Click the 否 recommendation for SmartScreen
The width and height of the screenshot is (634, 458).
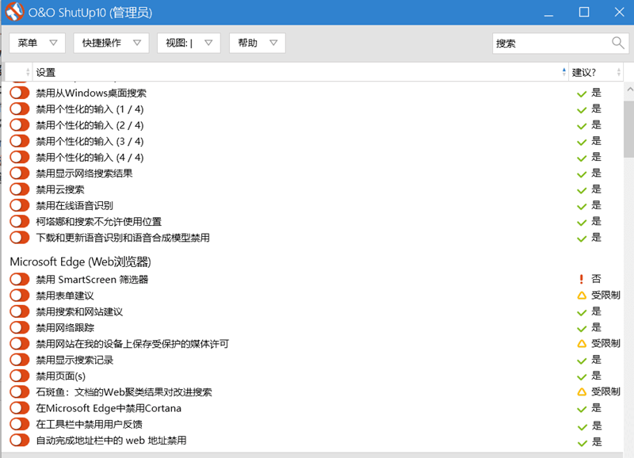click(596, 278)
